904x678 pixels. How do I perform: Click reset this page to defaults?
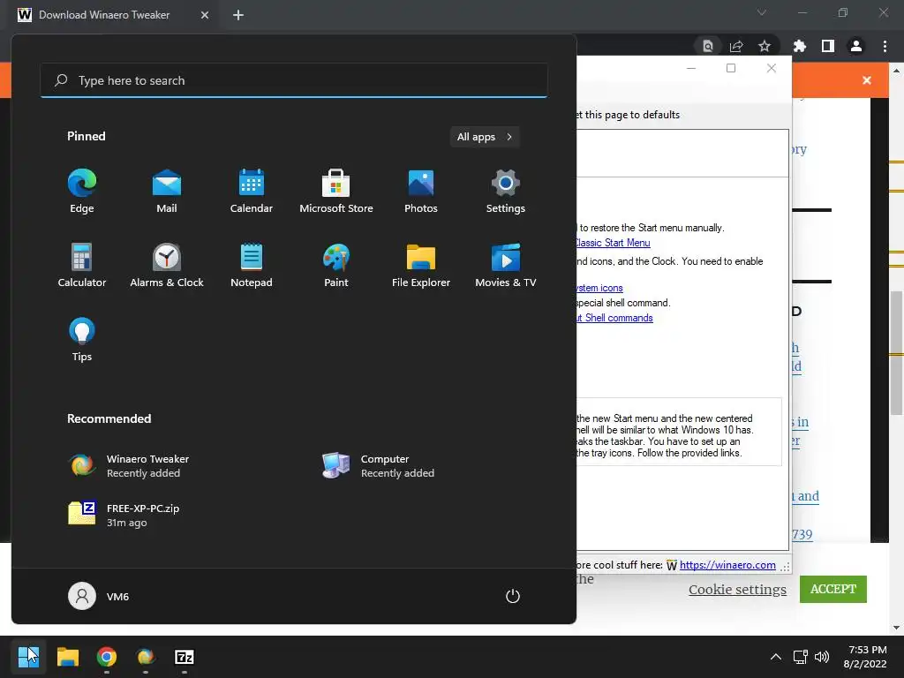click(x=628, y=115)
